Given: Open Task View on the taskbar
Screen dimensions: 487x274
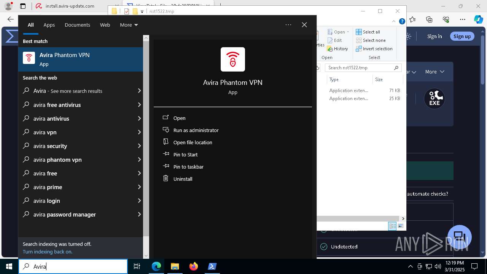Looking at the screenshot, I should point(137,266).
